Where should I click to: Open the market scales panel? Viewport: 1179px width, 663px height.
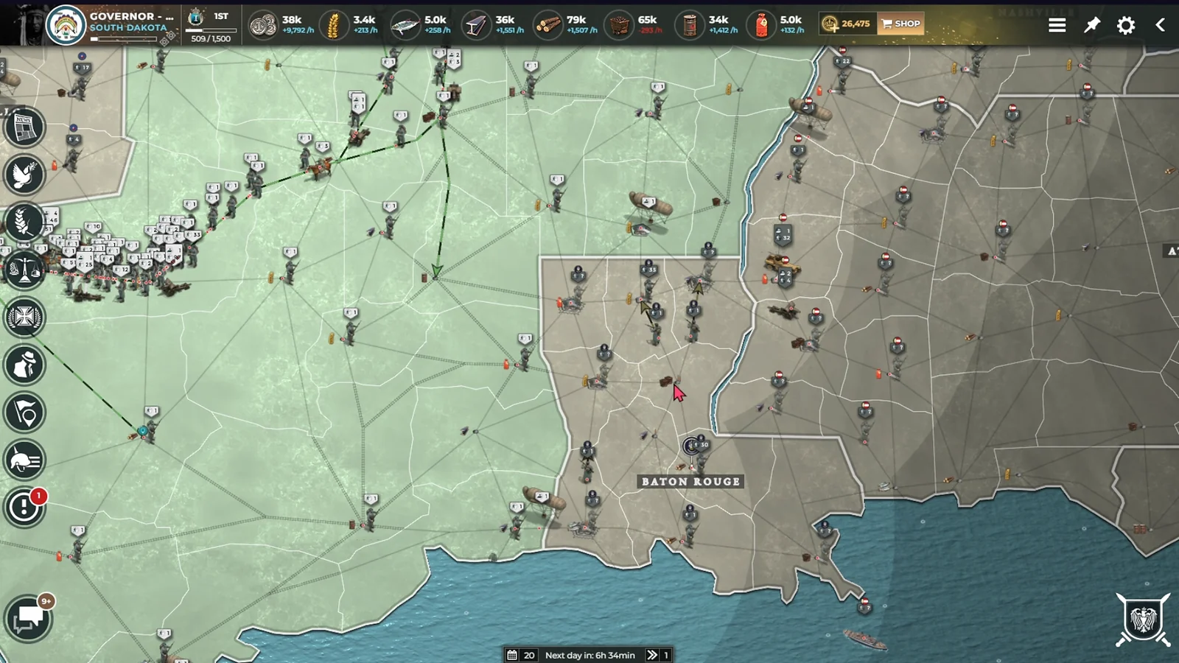pyautogui.click(x=24, y=270)
